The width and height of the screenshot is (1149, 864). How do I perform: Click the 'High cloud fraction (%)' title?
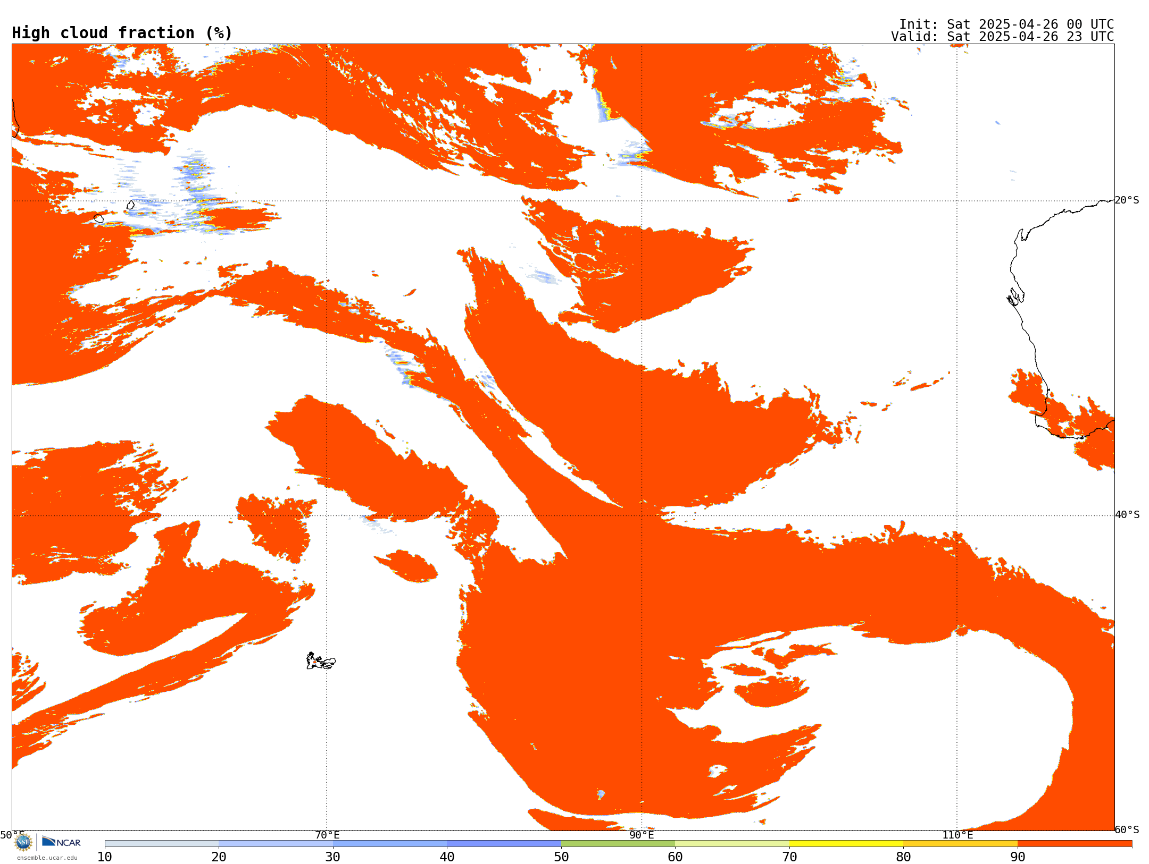pyautogui.click(x=122, y=33)
